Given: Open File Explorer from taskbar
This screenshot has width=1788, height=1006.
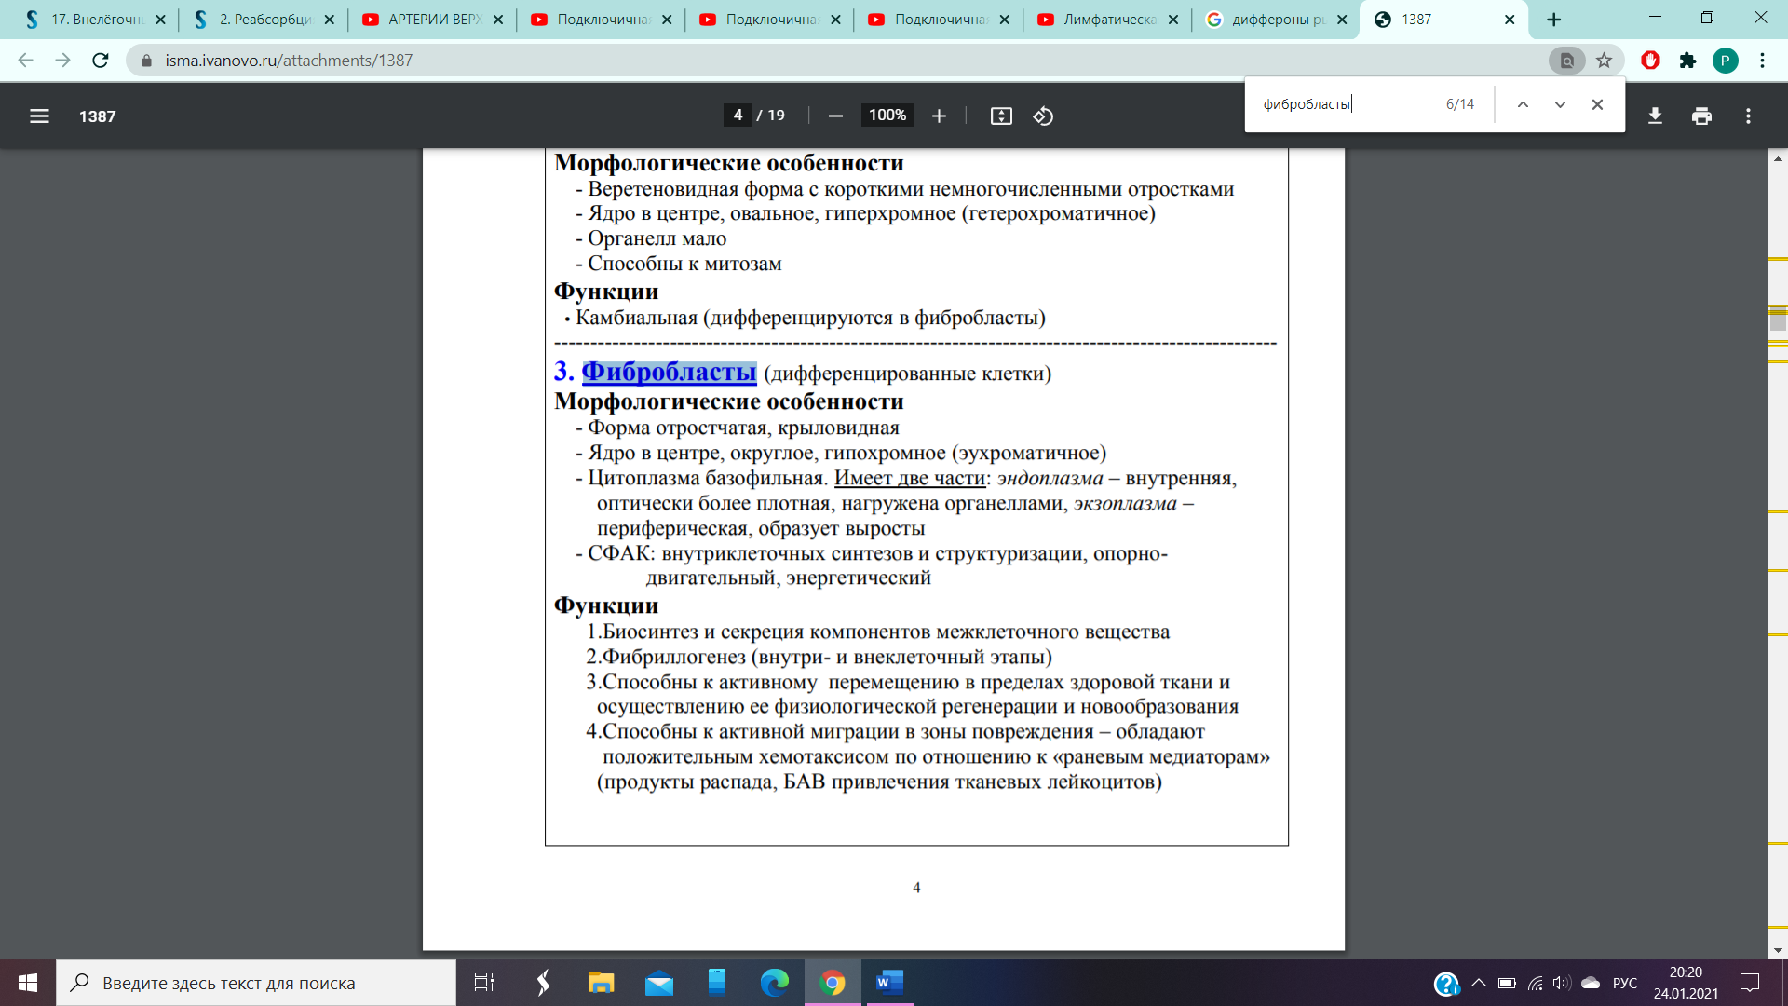Looking at the screenshot, I should [x=601, y=983].
